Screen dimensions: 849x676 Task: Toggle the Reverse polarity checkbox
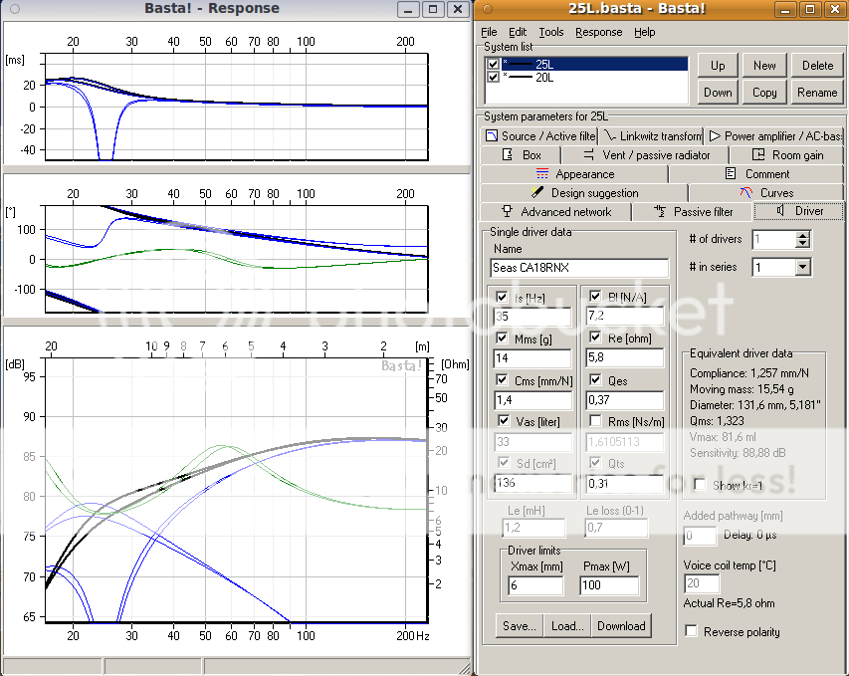coord(692,632)
